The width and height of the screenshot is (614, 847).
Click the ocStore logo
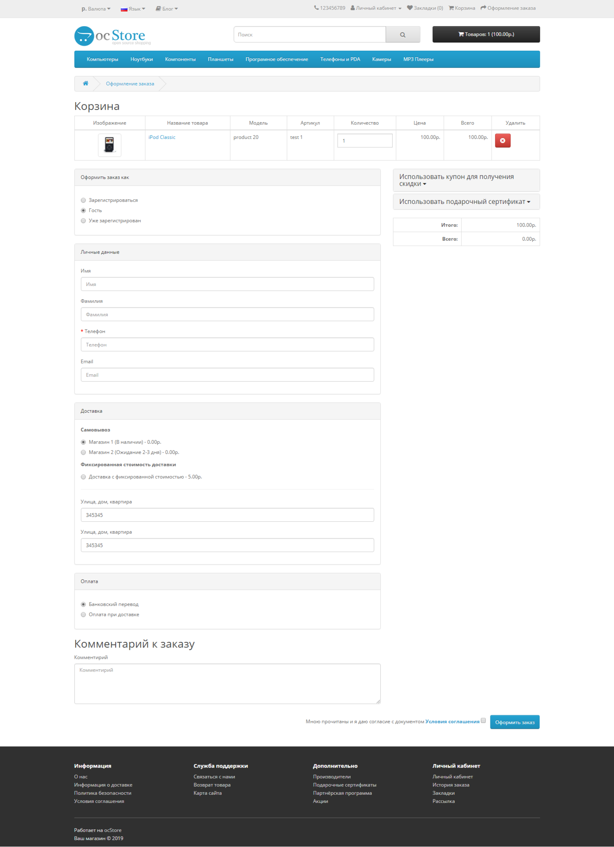pyautogui.click(x=112, y=36)
